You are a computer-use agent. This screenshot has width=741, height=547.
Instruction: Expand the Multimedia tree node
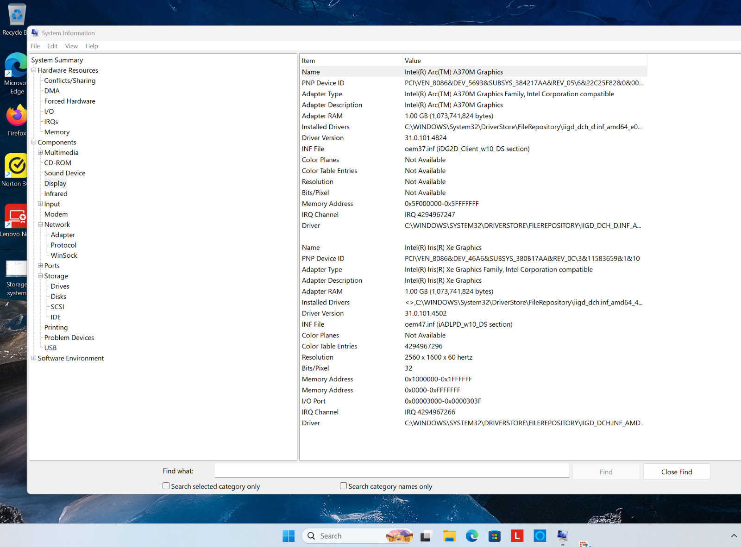click(x=40, y=152)
